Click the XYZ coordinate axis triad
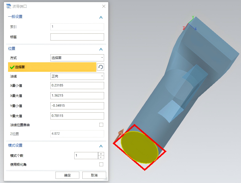Screen dimensions: 241x183 pos(190,24)
